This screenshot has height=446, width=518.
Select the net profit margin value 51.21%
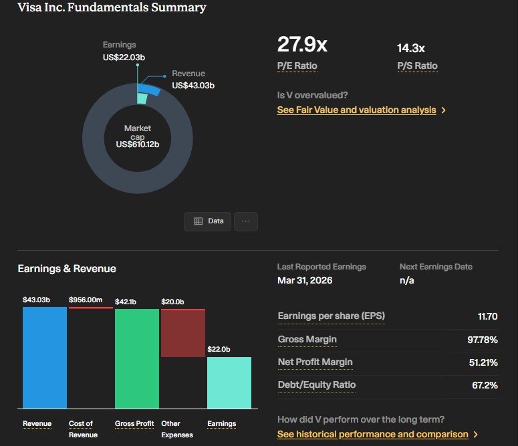click(x=483, y=362)
